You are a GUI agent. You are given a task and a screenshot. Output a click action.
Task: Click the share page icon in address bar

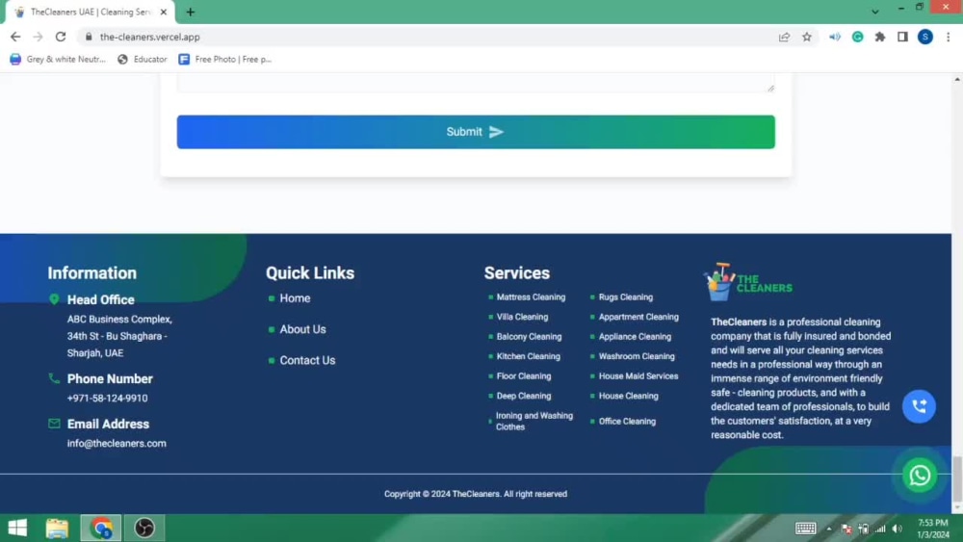[x=784, y=37]
